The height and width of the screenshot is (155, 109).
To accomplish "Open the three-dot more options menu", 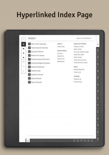I will 23,71.
